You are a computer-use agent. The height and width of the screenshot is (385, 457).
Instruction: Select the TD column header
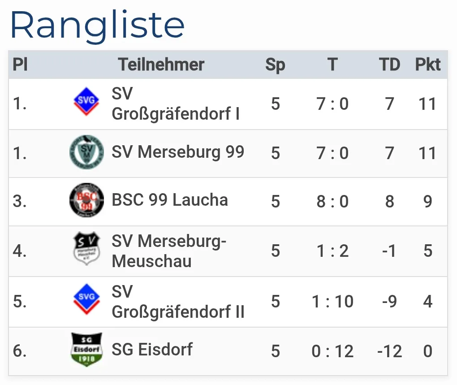click(389, 65)
